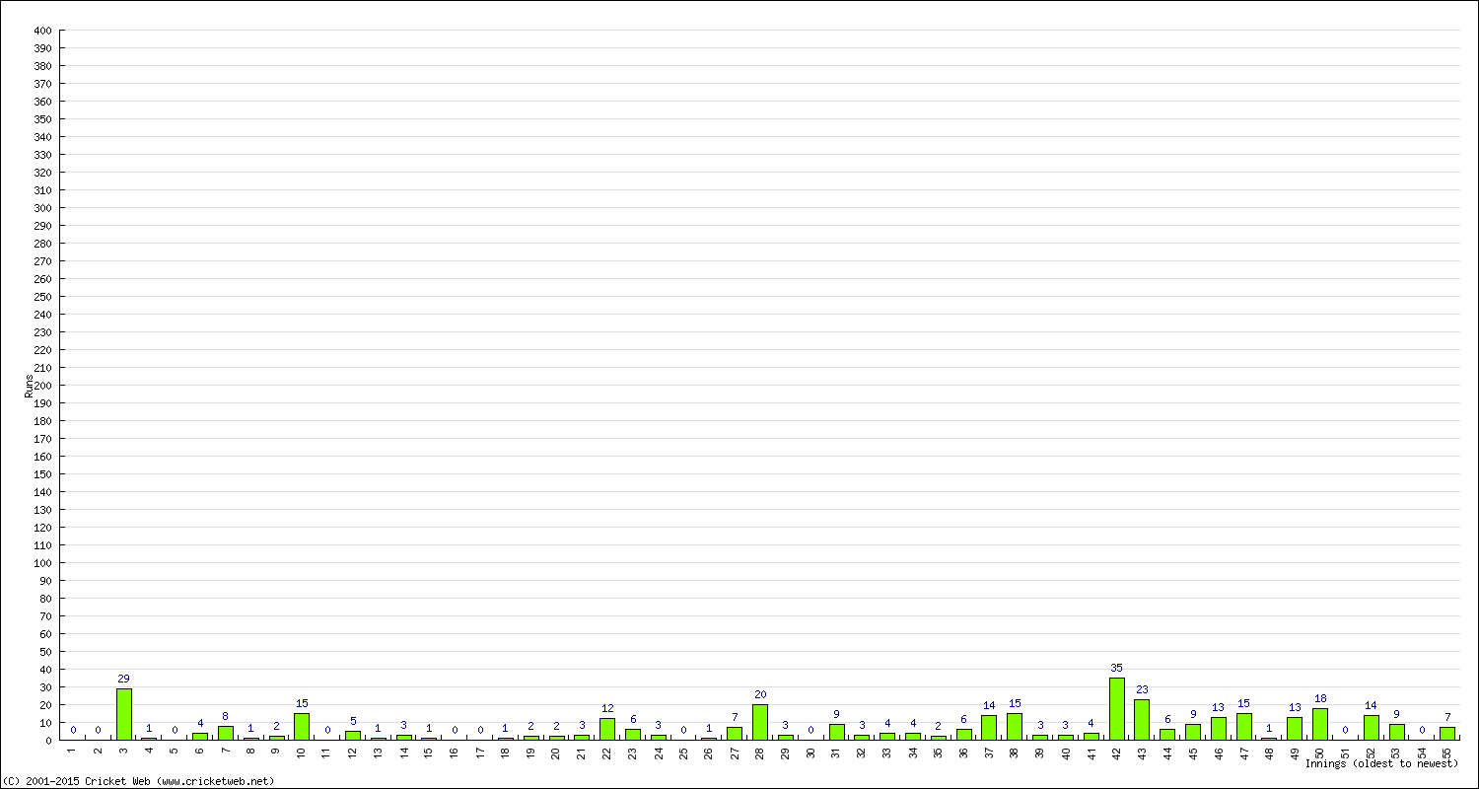Select the bar for innings 36
The height and width of the screenshot is (789, 1479).
(964, 735)
